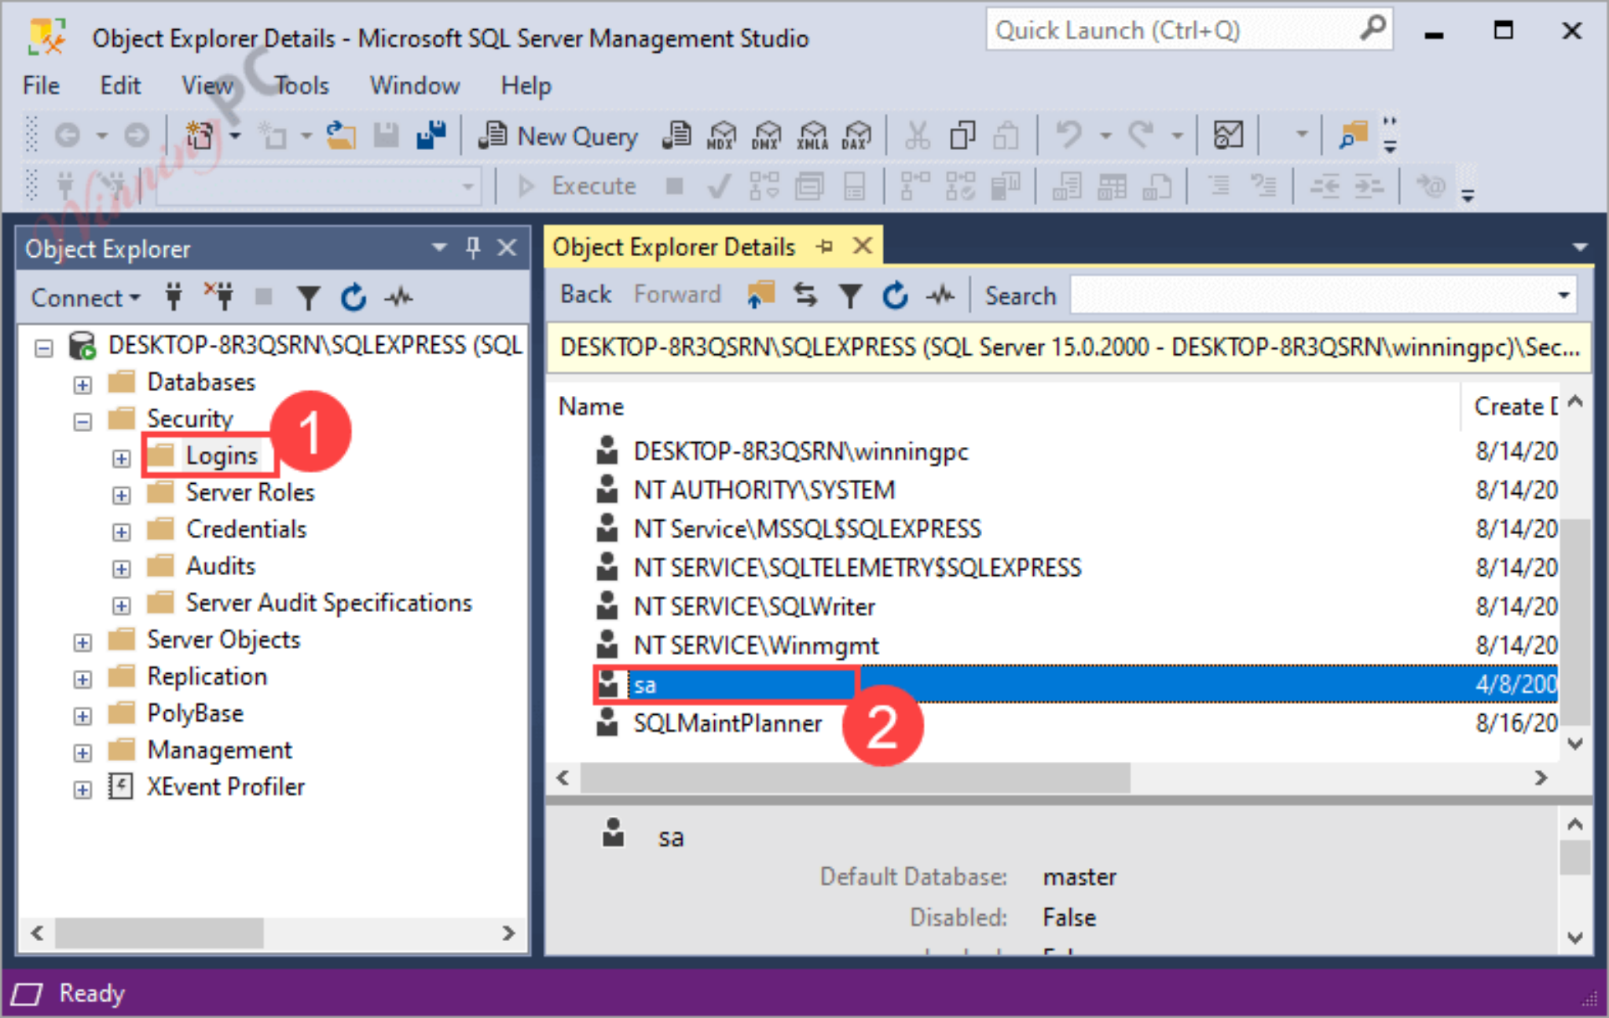
Task: Collapse the Security tree node
Action: [x=82, y=421]
